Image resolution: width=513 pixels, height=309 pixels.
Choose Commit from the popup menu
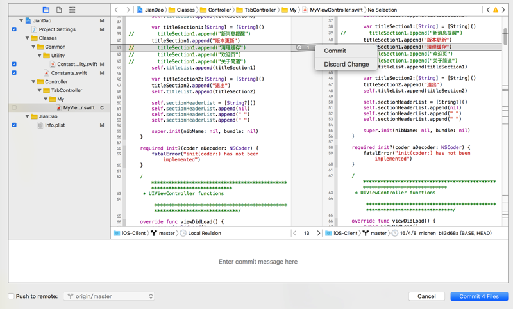click(x=335, y=51)
